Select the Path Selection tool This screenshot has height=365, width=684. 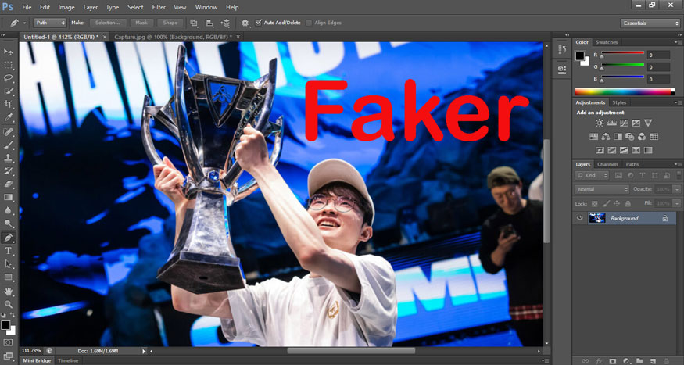(x=9, y=264)
